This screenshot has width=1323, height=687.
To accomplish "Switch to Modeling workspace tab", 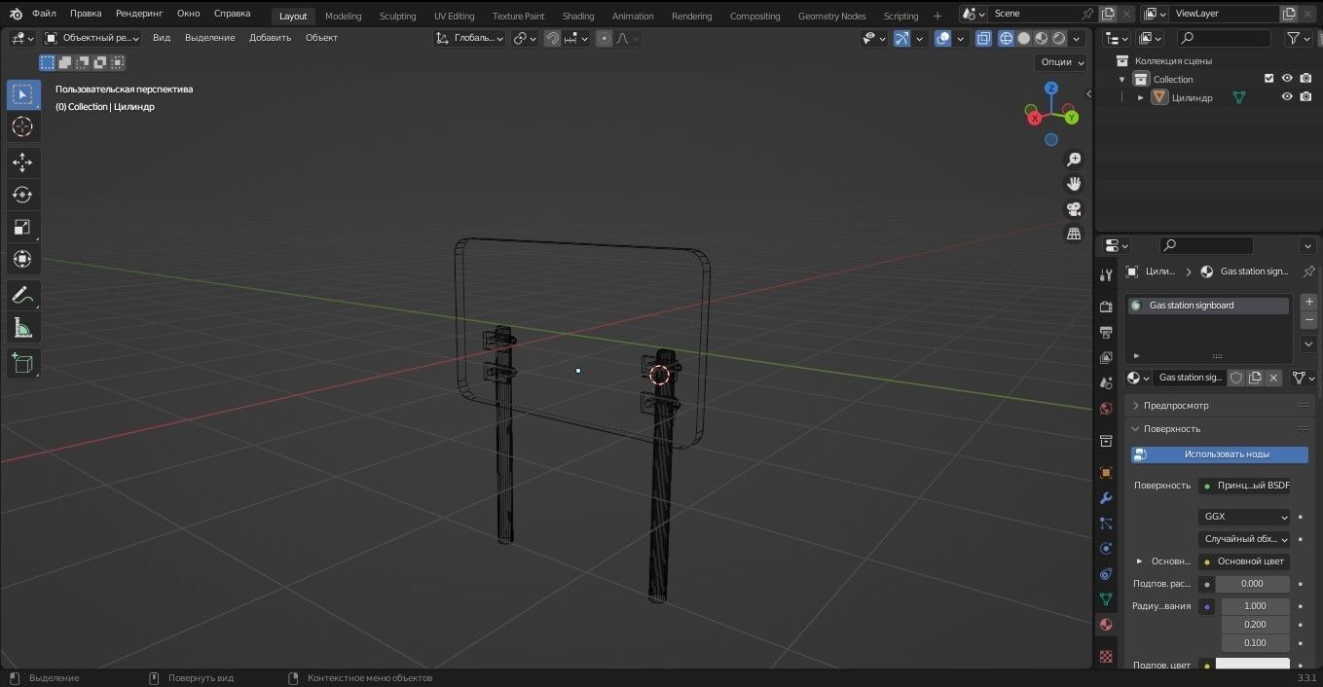I will click(x=343, y=16).
